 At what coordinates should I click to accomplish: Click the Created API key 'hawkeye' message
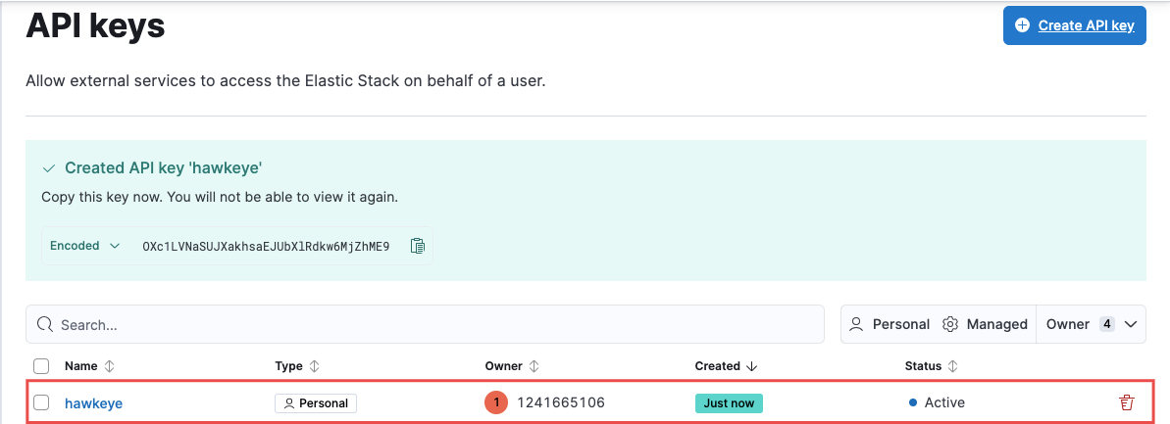[x=164, y=167]
